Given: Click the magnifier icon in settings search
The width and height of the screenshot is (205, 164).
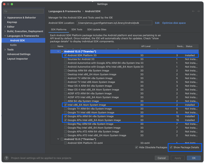Looking at the screenshot, I should coord(6,11).
